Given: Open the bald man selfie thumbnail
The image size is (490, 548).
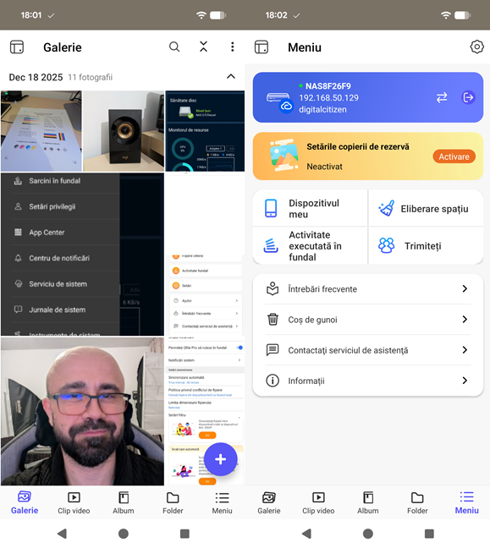Looking at the screenshot, I should pos(83,411).
